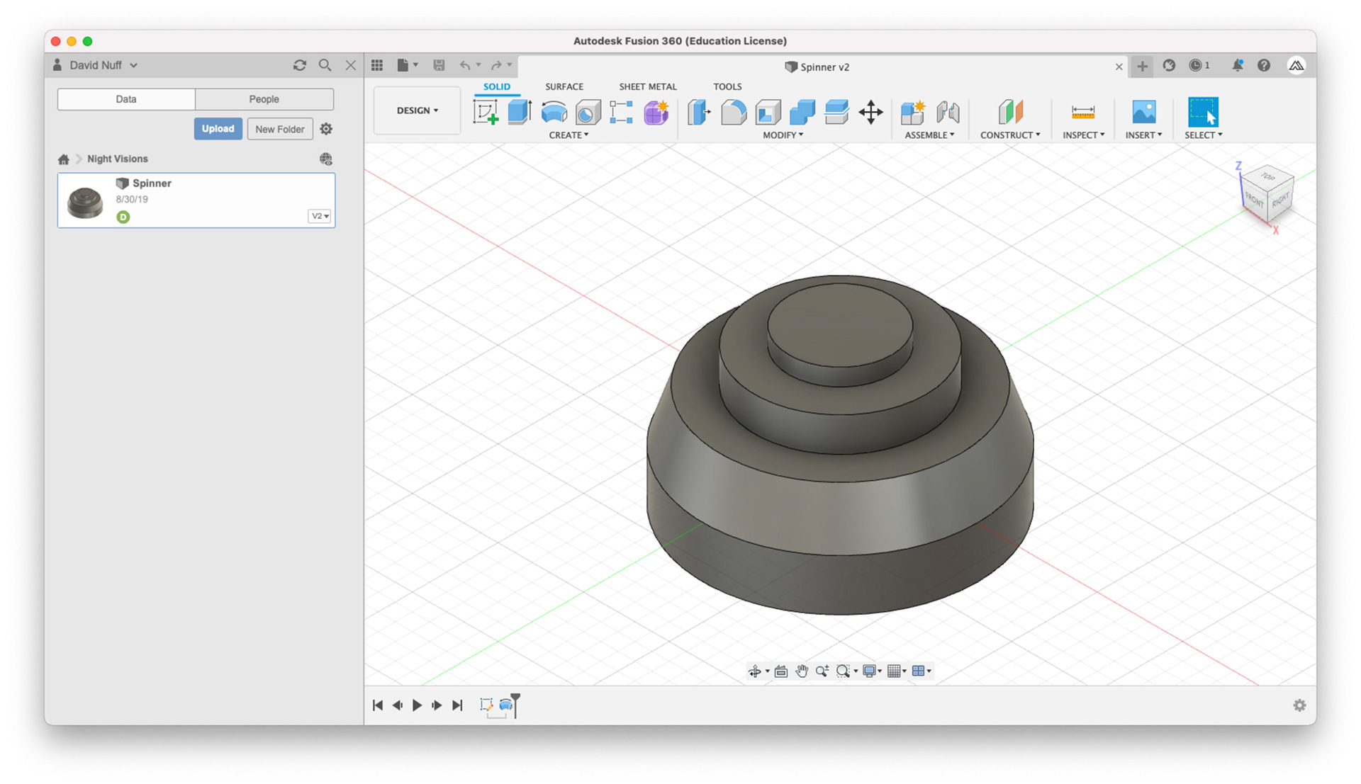
Task: Select the Rectangular Pattern tool
Action: (621, 112)
